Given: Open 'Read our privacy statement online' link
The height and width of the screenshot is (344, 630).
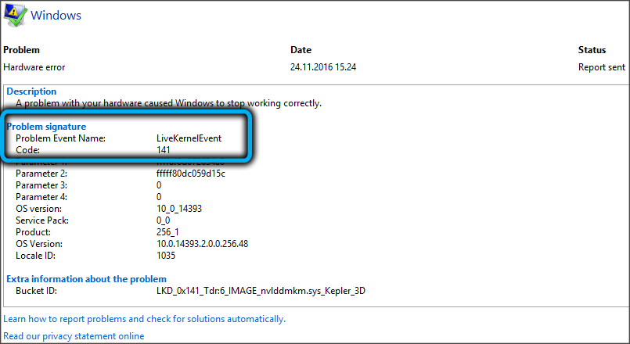Looking at the screenshot, I should pos(74,336).
